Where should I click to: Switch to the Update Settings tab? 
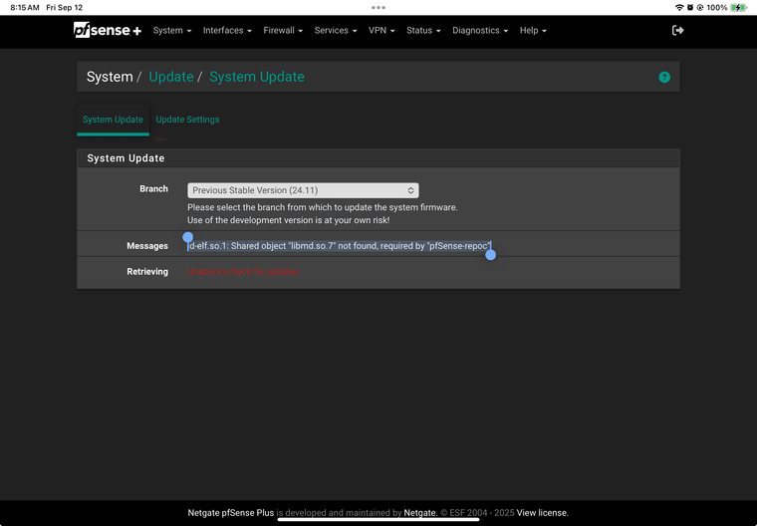tap(187, 120)
